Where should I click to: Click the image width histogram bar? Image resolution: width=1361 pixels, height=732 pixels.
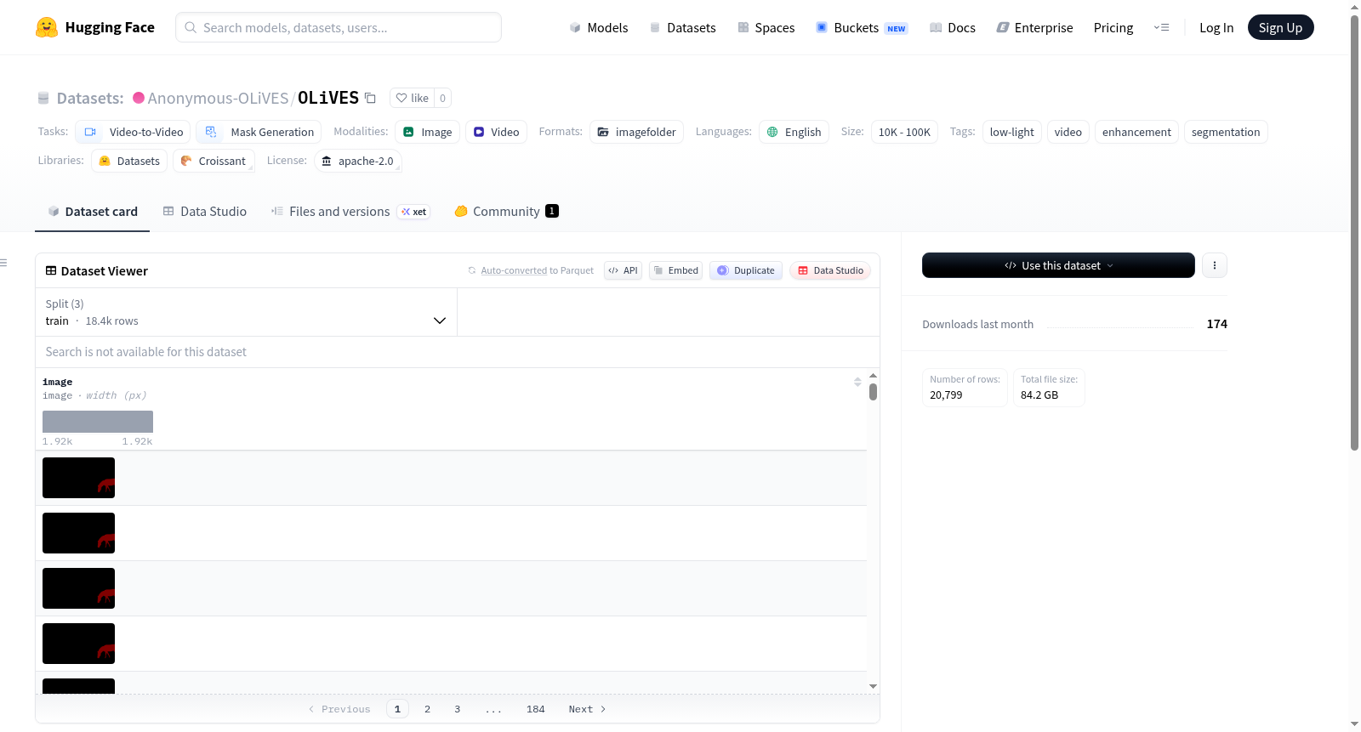(x=98, y=422)
